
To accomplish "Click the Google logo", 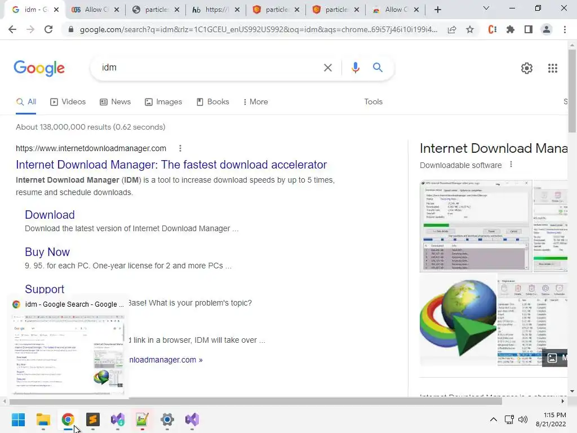I will click(x=39, y=68).
